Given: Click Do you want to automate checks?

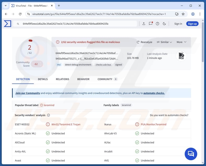Looking at the screenshot, I should tap(169, 115).
